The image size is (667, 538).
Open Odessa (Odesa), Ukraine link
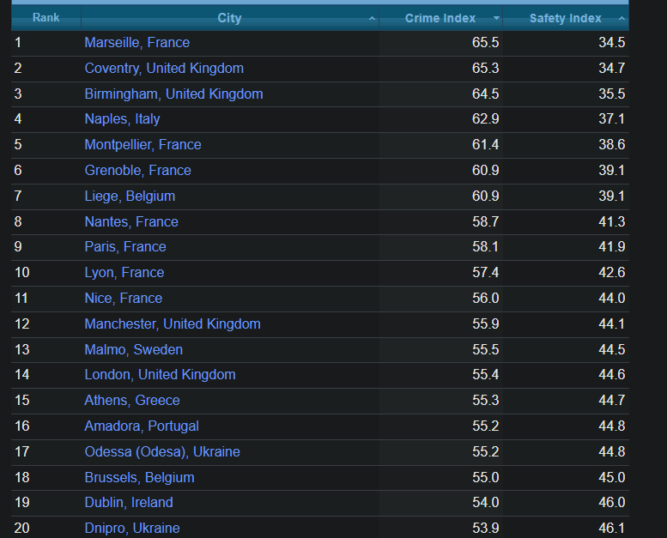click(x=162, y=451)
